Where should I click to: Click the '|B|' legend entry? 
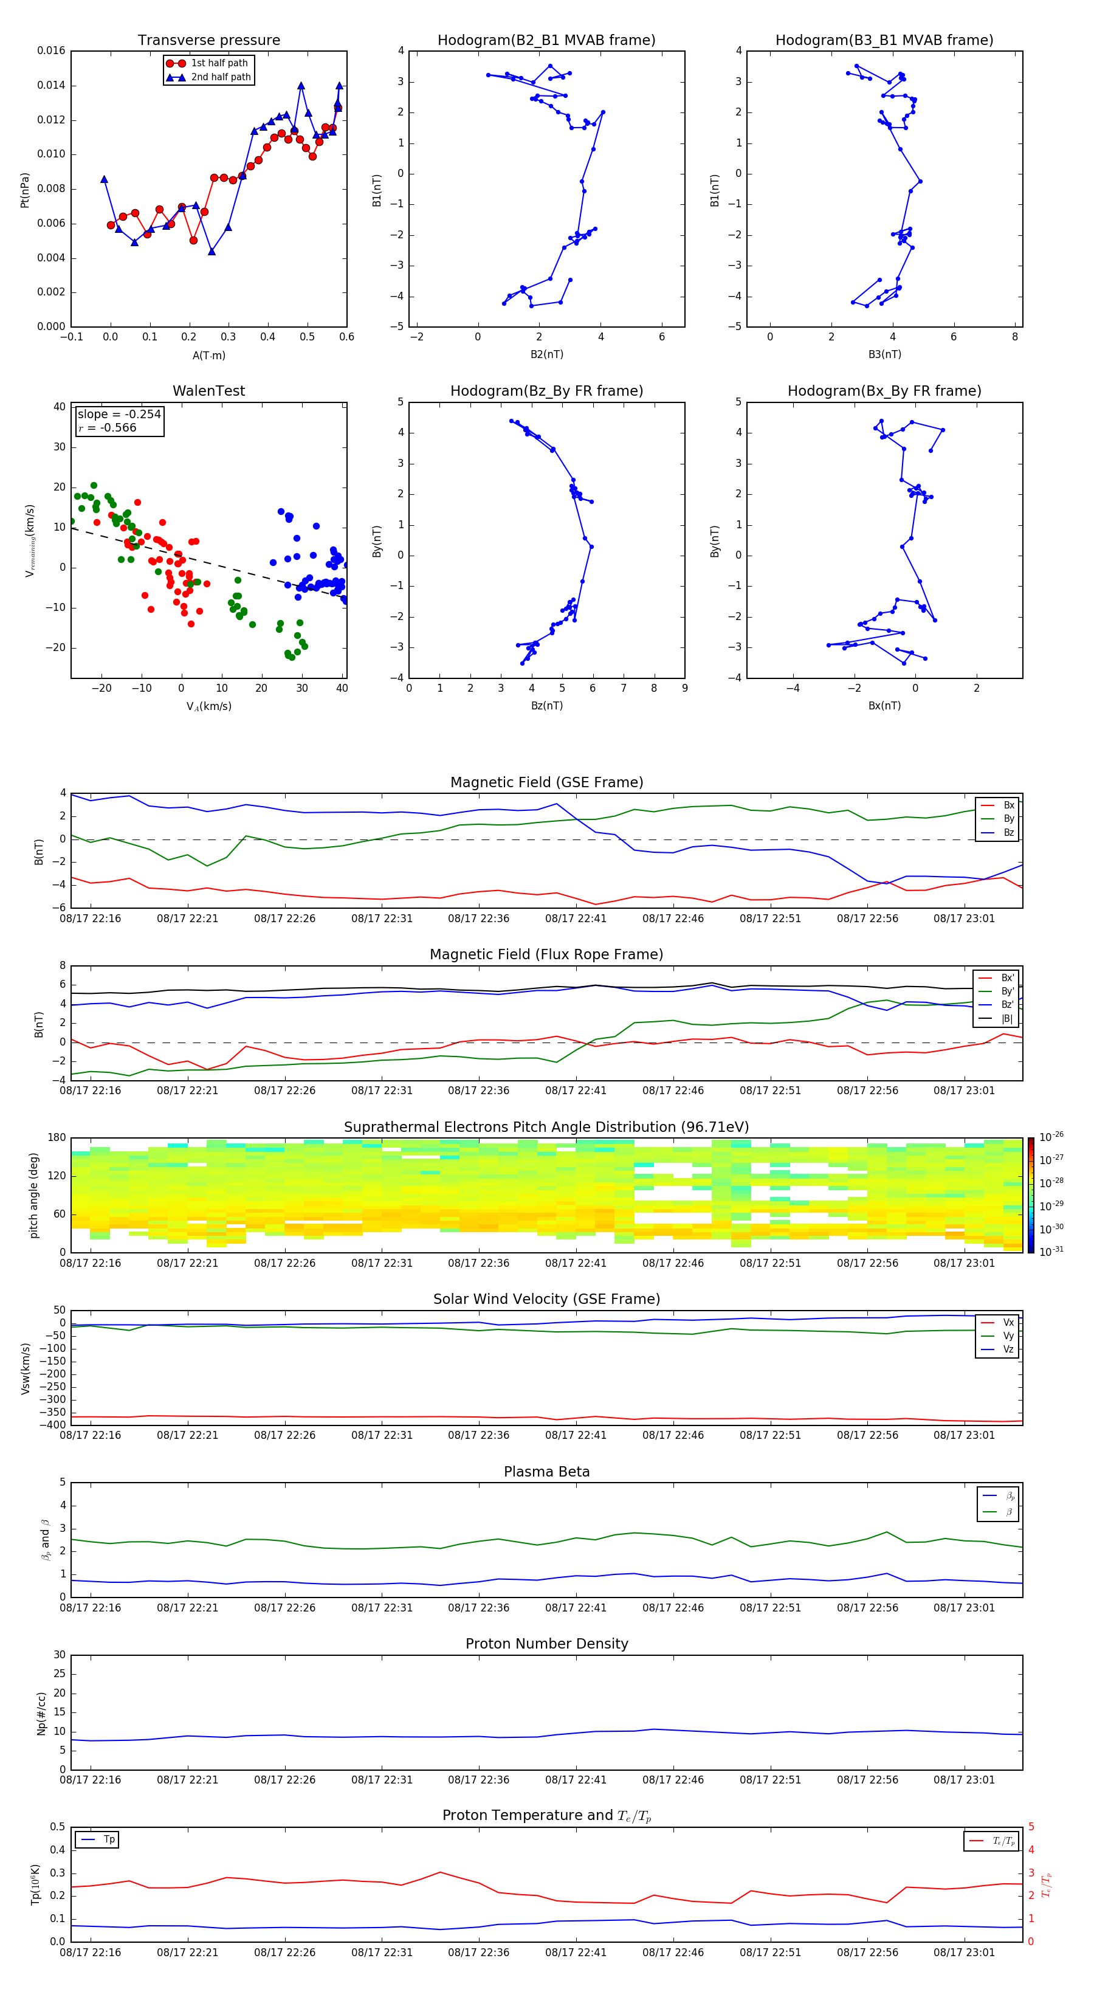pyautogui.click(x=997, y=1019)
